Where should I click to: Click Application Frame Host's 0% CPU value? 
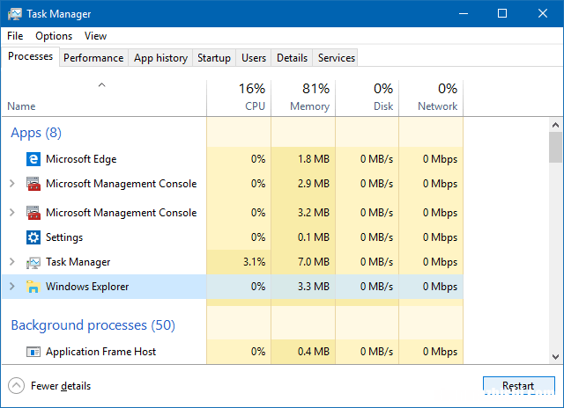(258, 352)
